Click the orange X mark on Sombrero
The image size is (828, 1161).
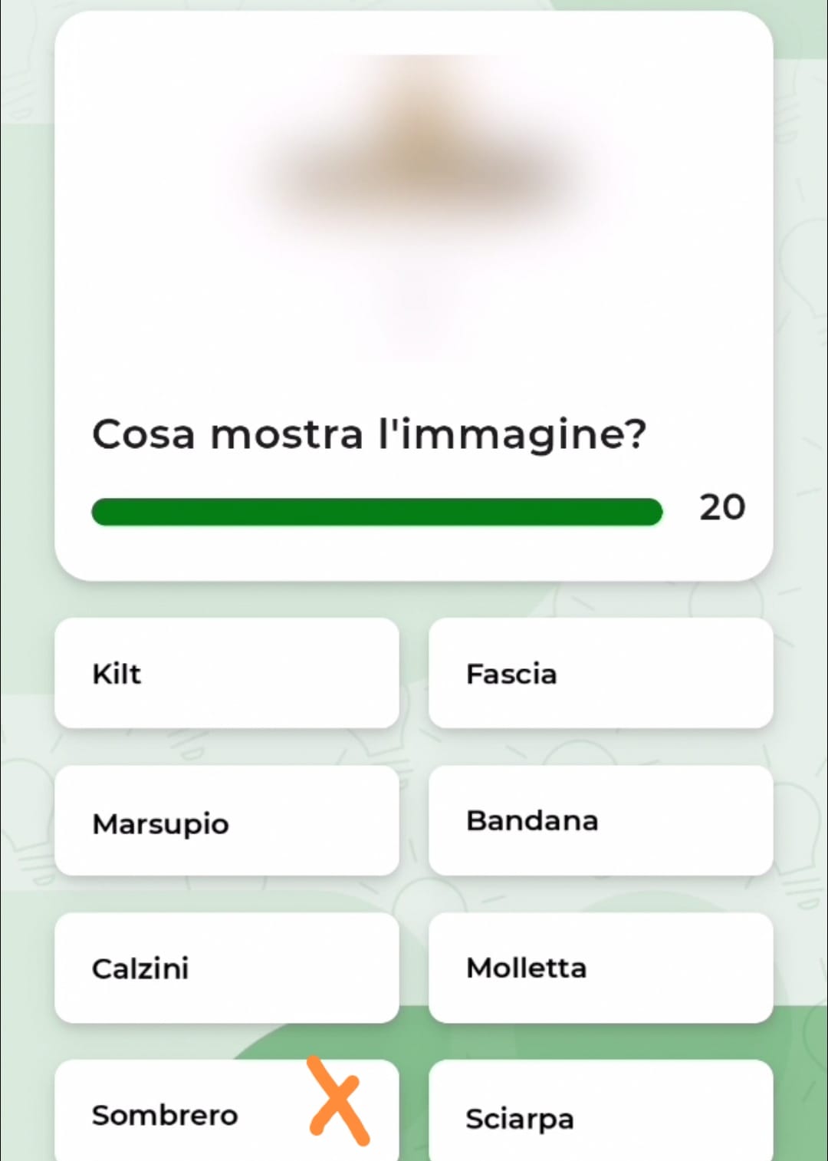338,1101
